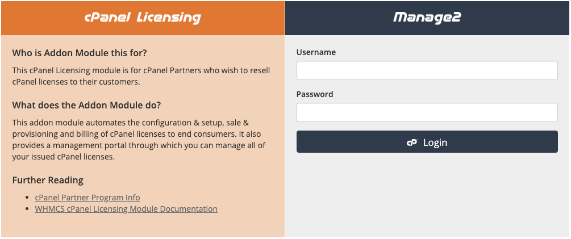Click the bullet beside WHMCS Documentation link
This screenshot has width=571, height=239.
pos(27,209)
